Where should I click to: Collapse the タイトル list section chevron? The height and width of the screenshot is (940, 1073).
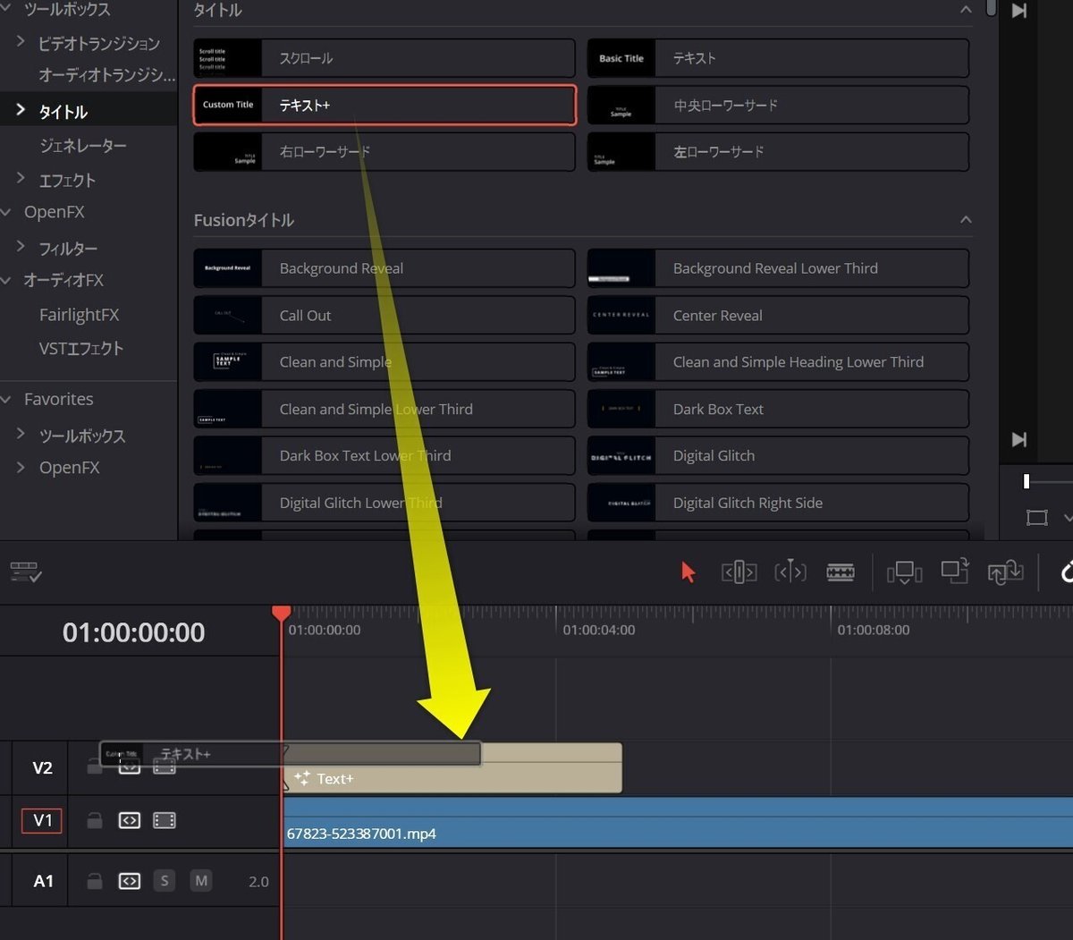pyautogui.click(x=966, y=10)
